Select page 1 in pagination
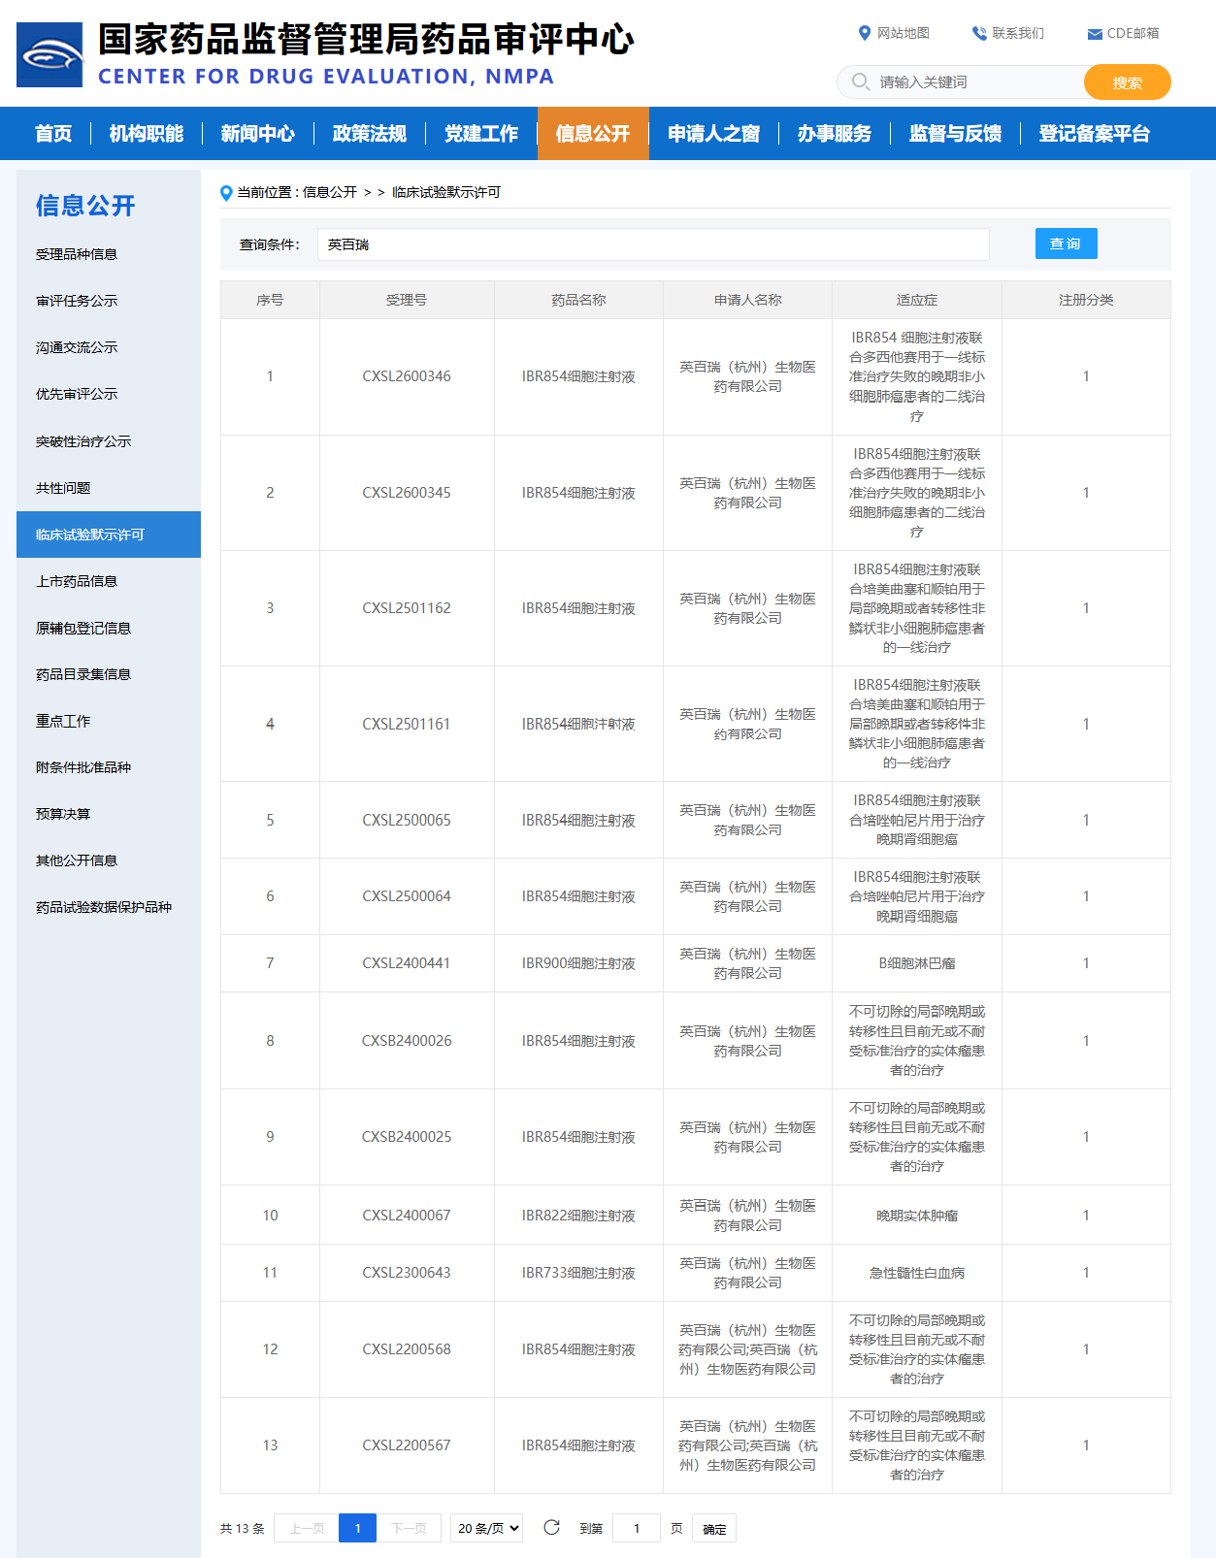Screen dimensions: 1216x1558 357,1528
